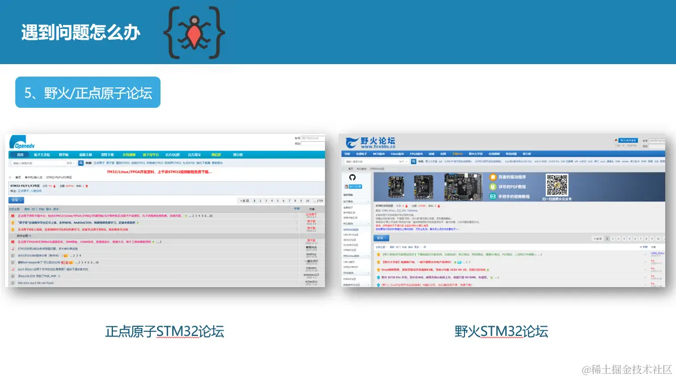Click account input field in OpenEdv header
Screen dimensions: 676x379
[x=312, y=138]
